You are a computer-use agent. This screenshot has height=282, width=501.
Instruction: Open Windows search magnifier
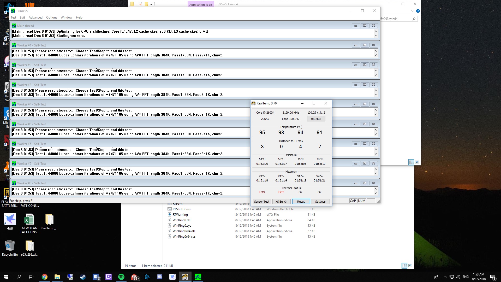[x=19, y=277]
